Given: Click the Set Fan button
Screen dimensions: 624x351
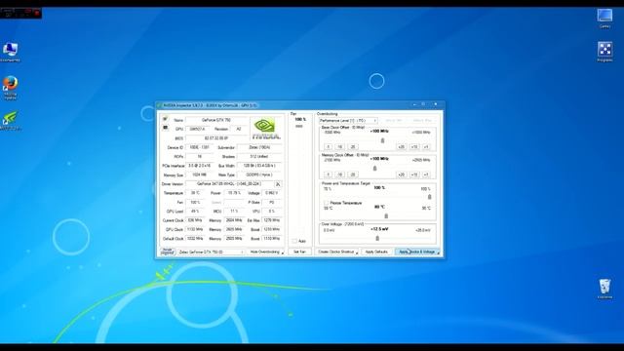Looking at the screenshot, I should [x=299, y=252].
